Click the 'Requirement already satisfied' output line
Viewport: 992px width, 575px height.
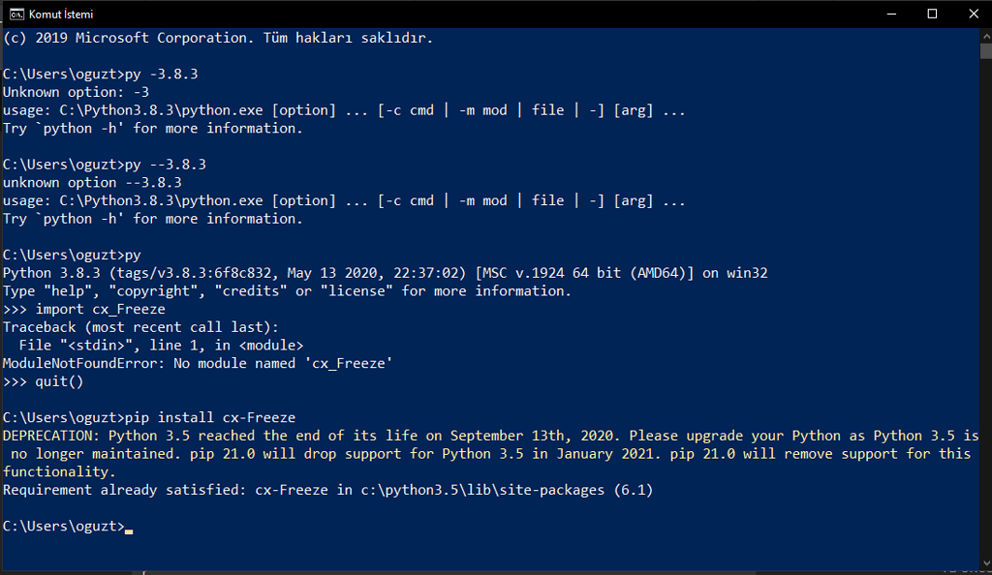327,491
